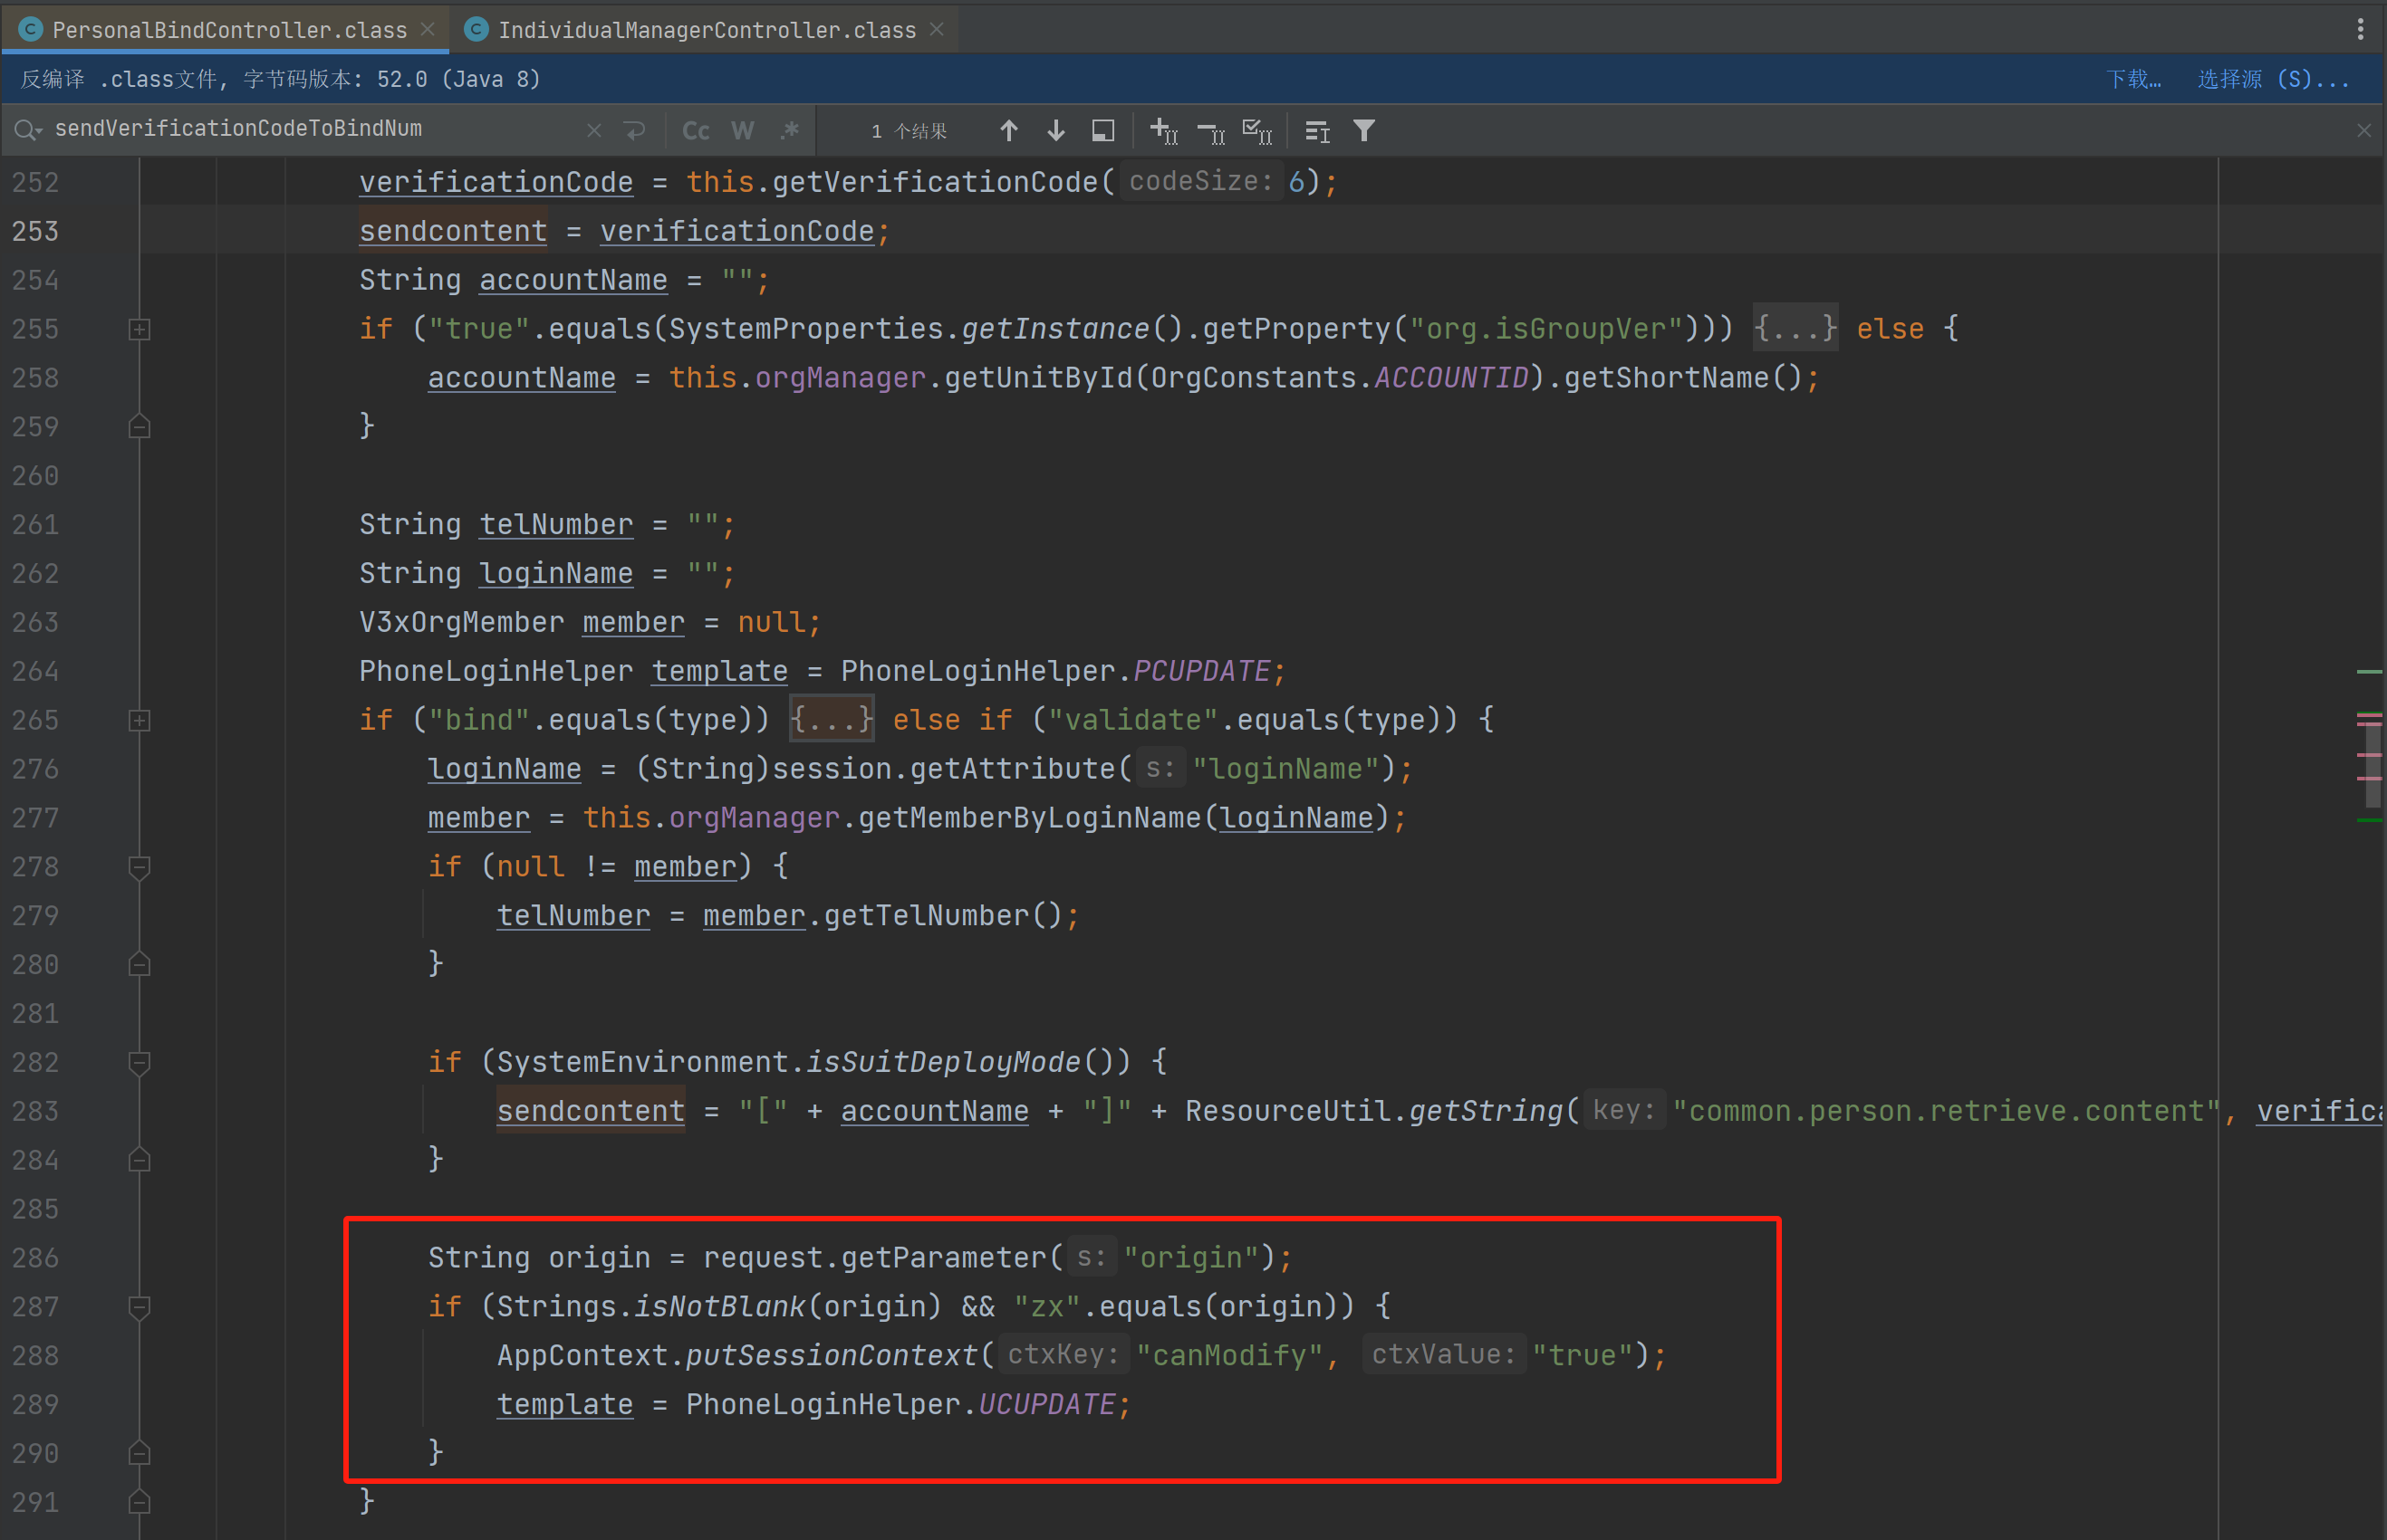2387x1540 pixels.
Task: Switch to IndividualManagerController.class tab
Action: 707,30
